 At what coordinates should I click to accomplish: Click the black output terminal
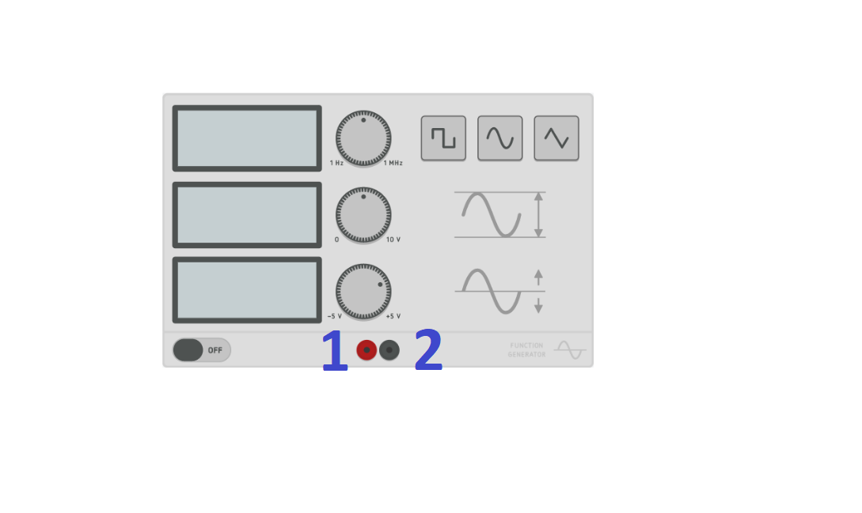click(389, 350)
